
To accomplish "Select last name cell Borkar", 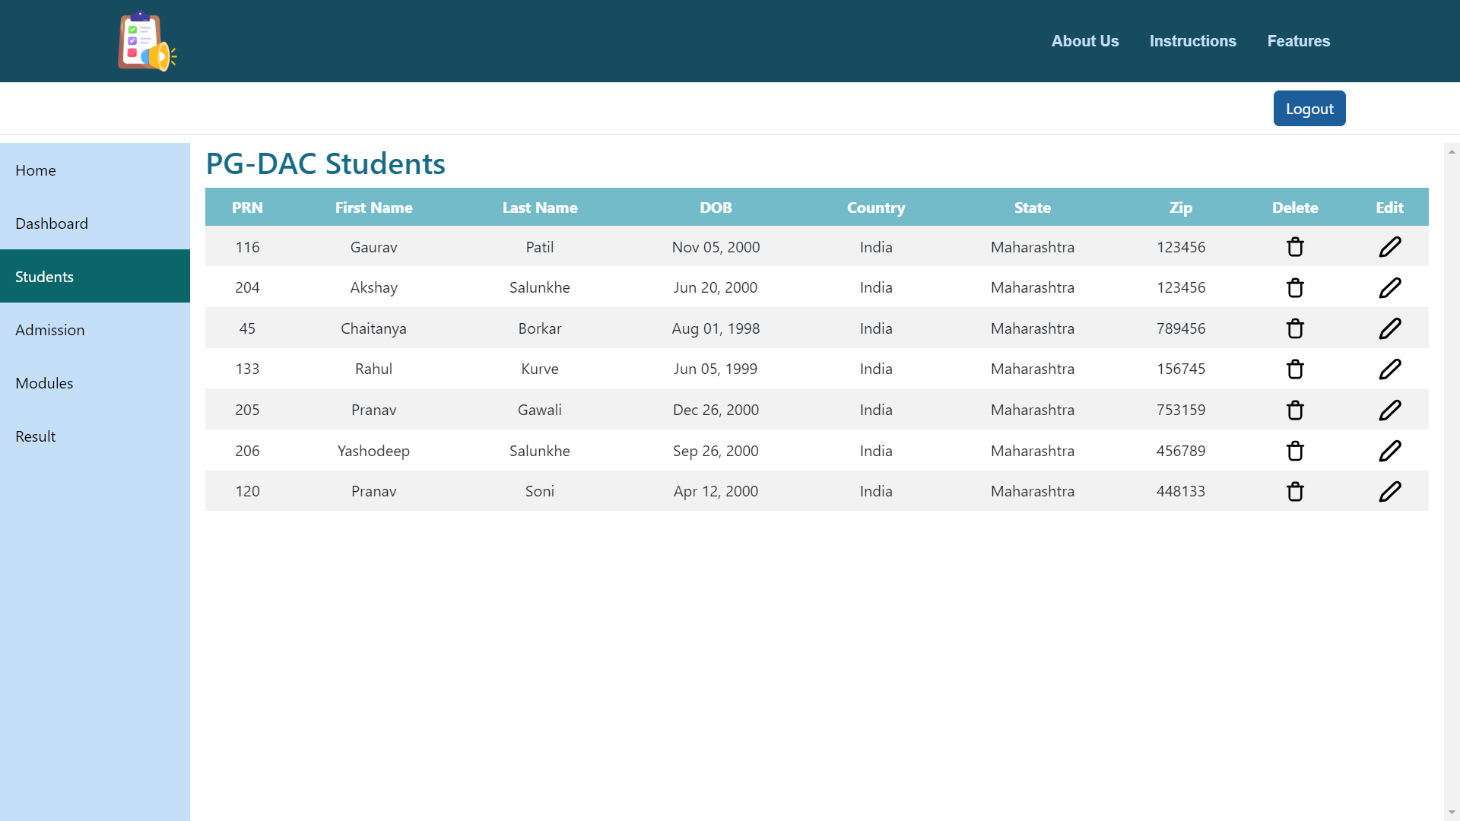I will pyautogui.click(x=540, y=328).
